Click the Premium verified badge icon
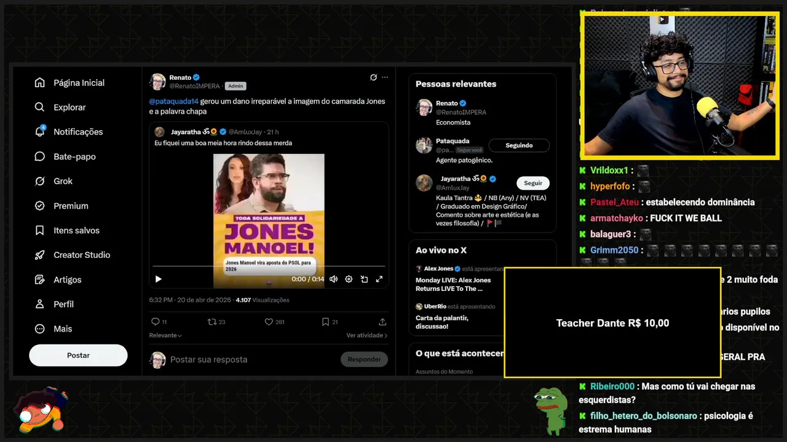The width and height of the screenshot is (787, 442). click(40, 206)
